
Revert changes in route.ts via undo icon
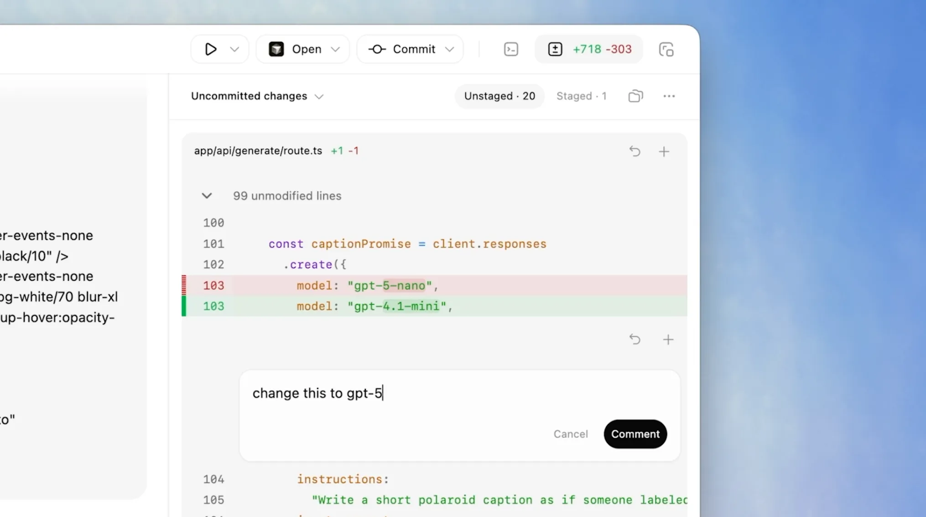[x=635, y=151]
